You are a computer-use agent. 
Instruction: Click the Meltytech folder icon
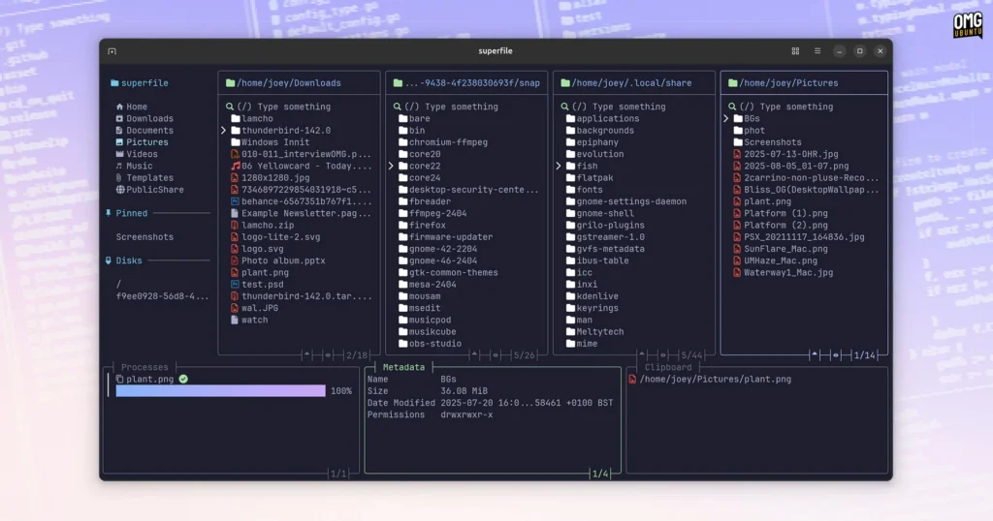click(x=570, y=332)
